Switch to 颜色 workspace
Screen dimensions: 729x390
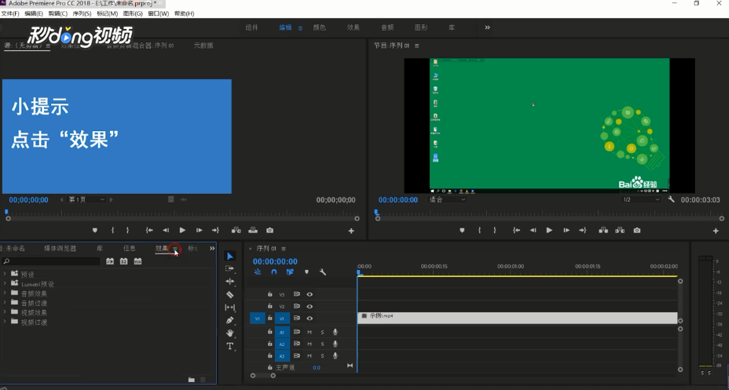tap(320, 27)
